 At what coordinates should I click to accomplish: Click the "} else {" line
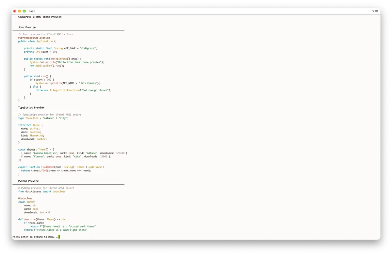click(x=36, y=87)
